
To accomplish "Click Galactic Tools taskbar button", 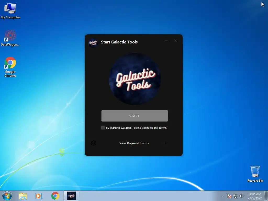I will [71, 196].
